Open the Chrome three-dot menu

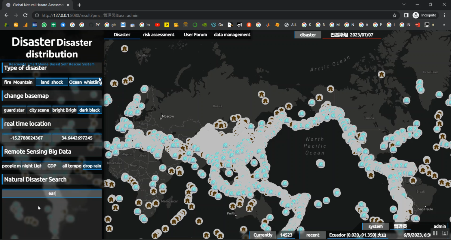(x=445, y=15)
